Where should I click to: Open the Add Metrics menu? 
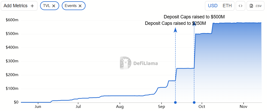19,6
